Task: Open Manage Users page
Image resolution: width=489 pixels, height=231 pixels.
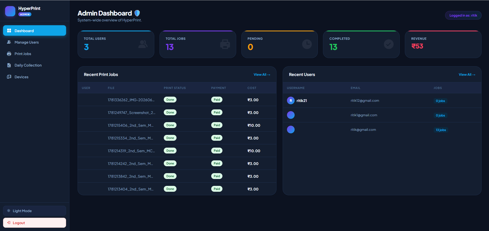Action: point(34,42)
